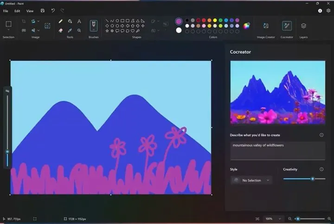Pick the Eraser tool
Screen dimensions: 334x224
[60, 30]
